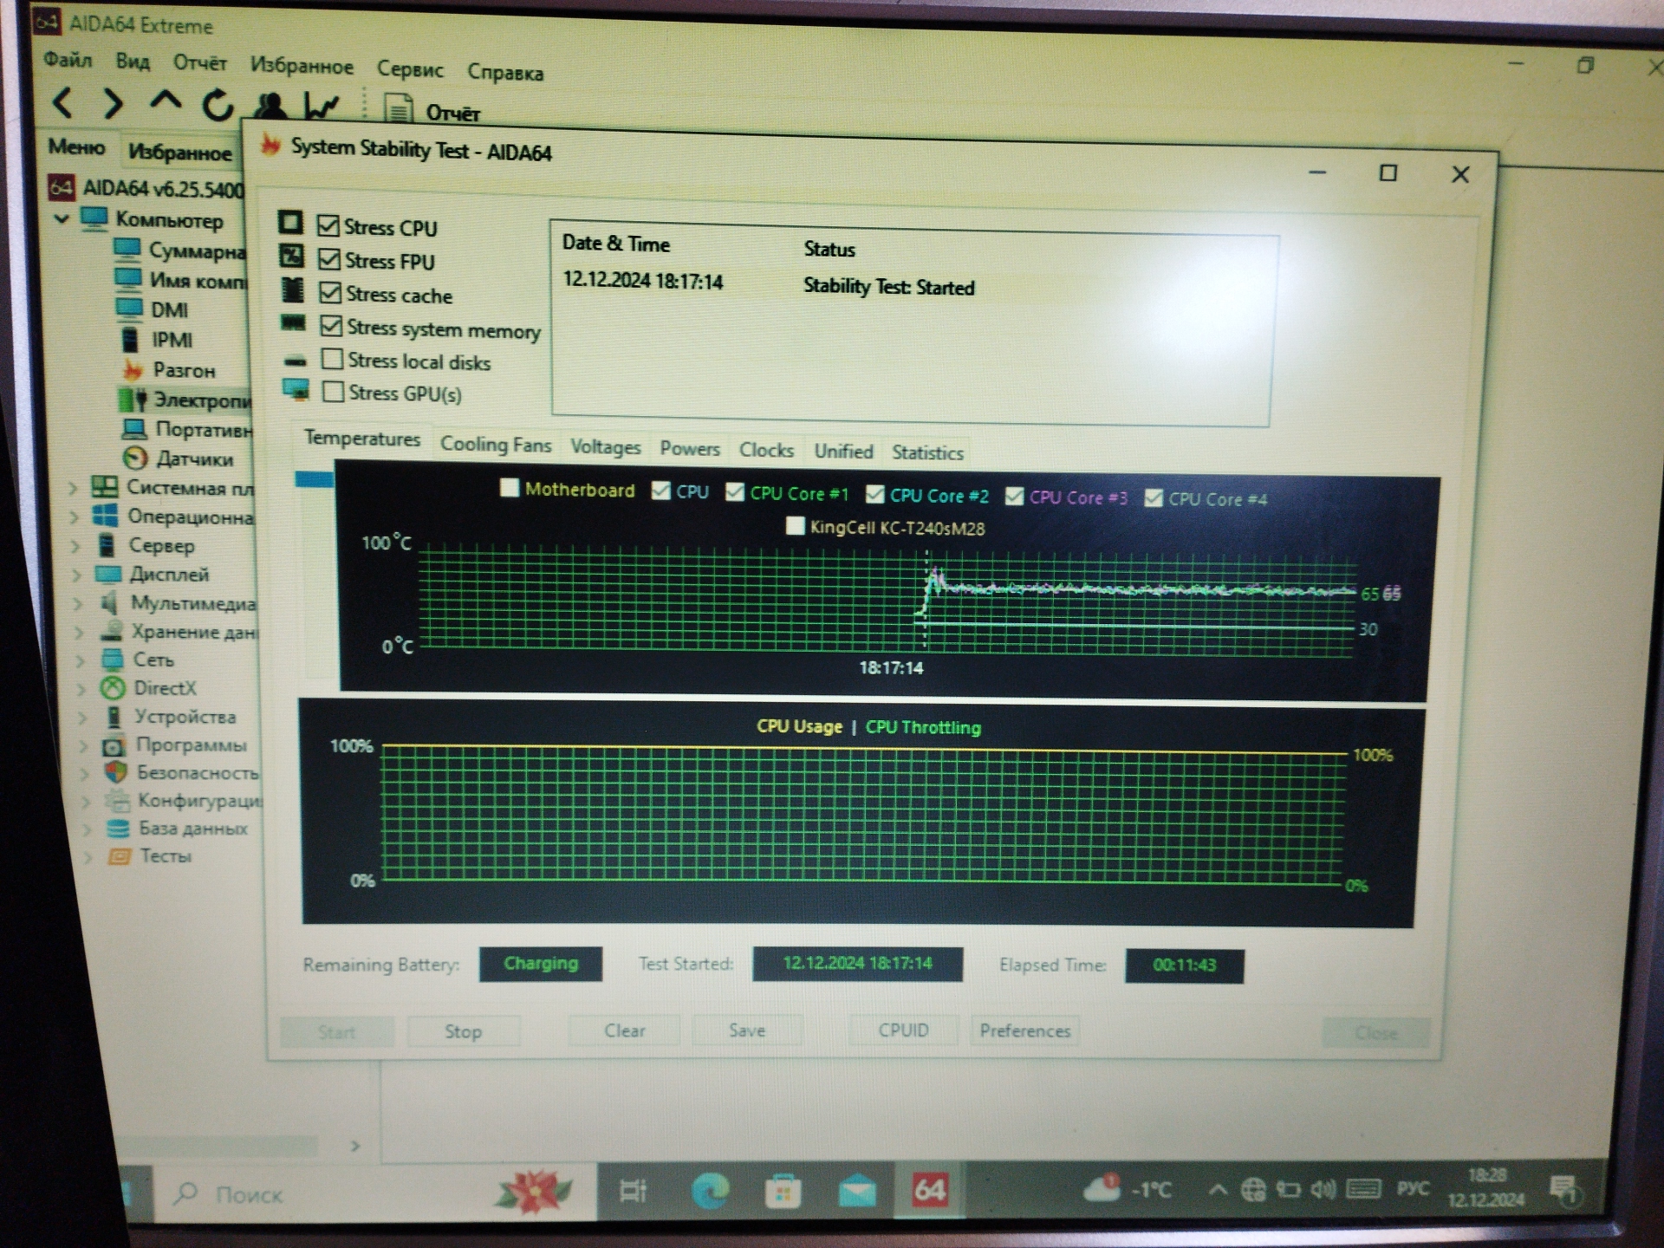
Task: Open the Датчики sensor item
Action: (x=194, y=458)
